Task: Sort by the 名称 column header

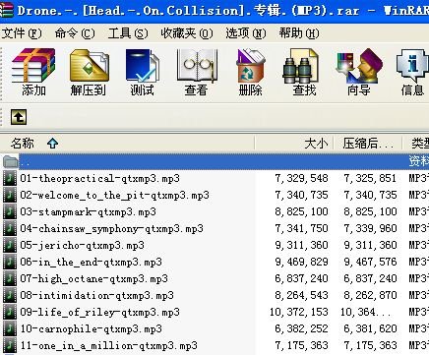Action: point(127,144)
